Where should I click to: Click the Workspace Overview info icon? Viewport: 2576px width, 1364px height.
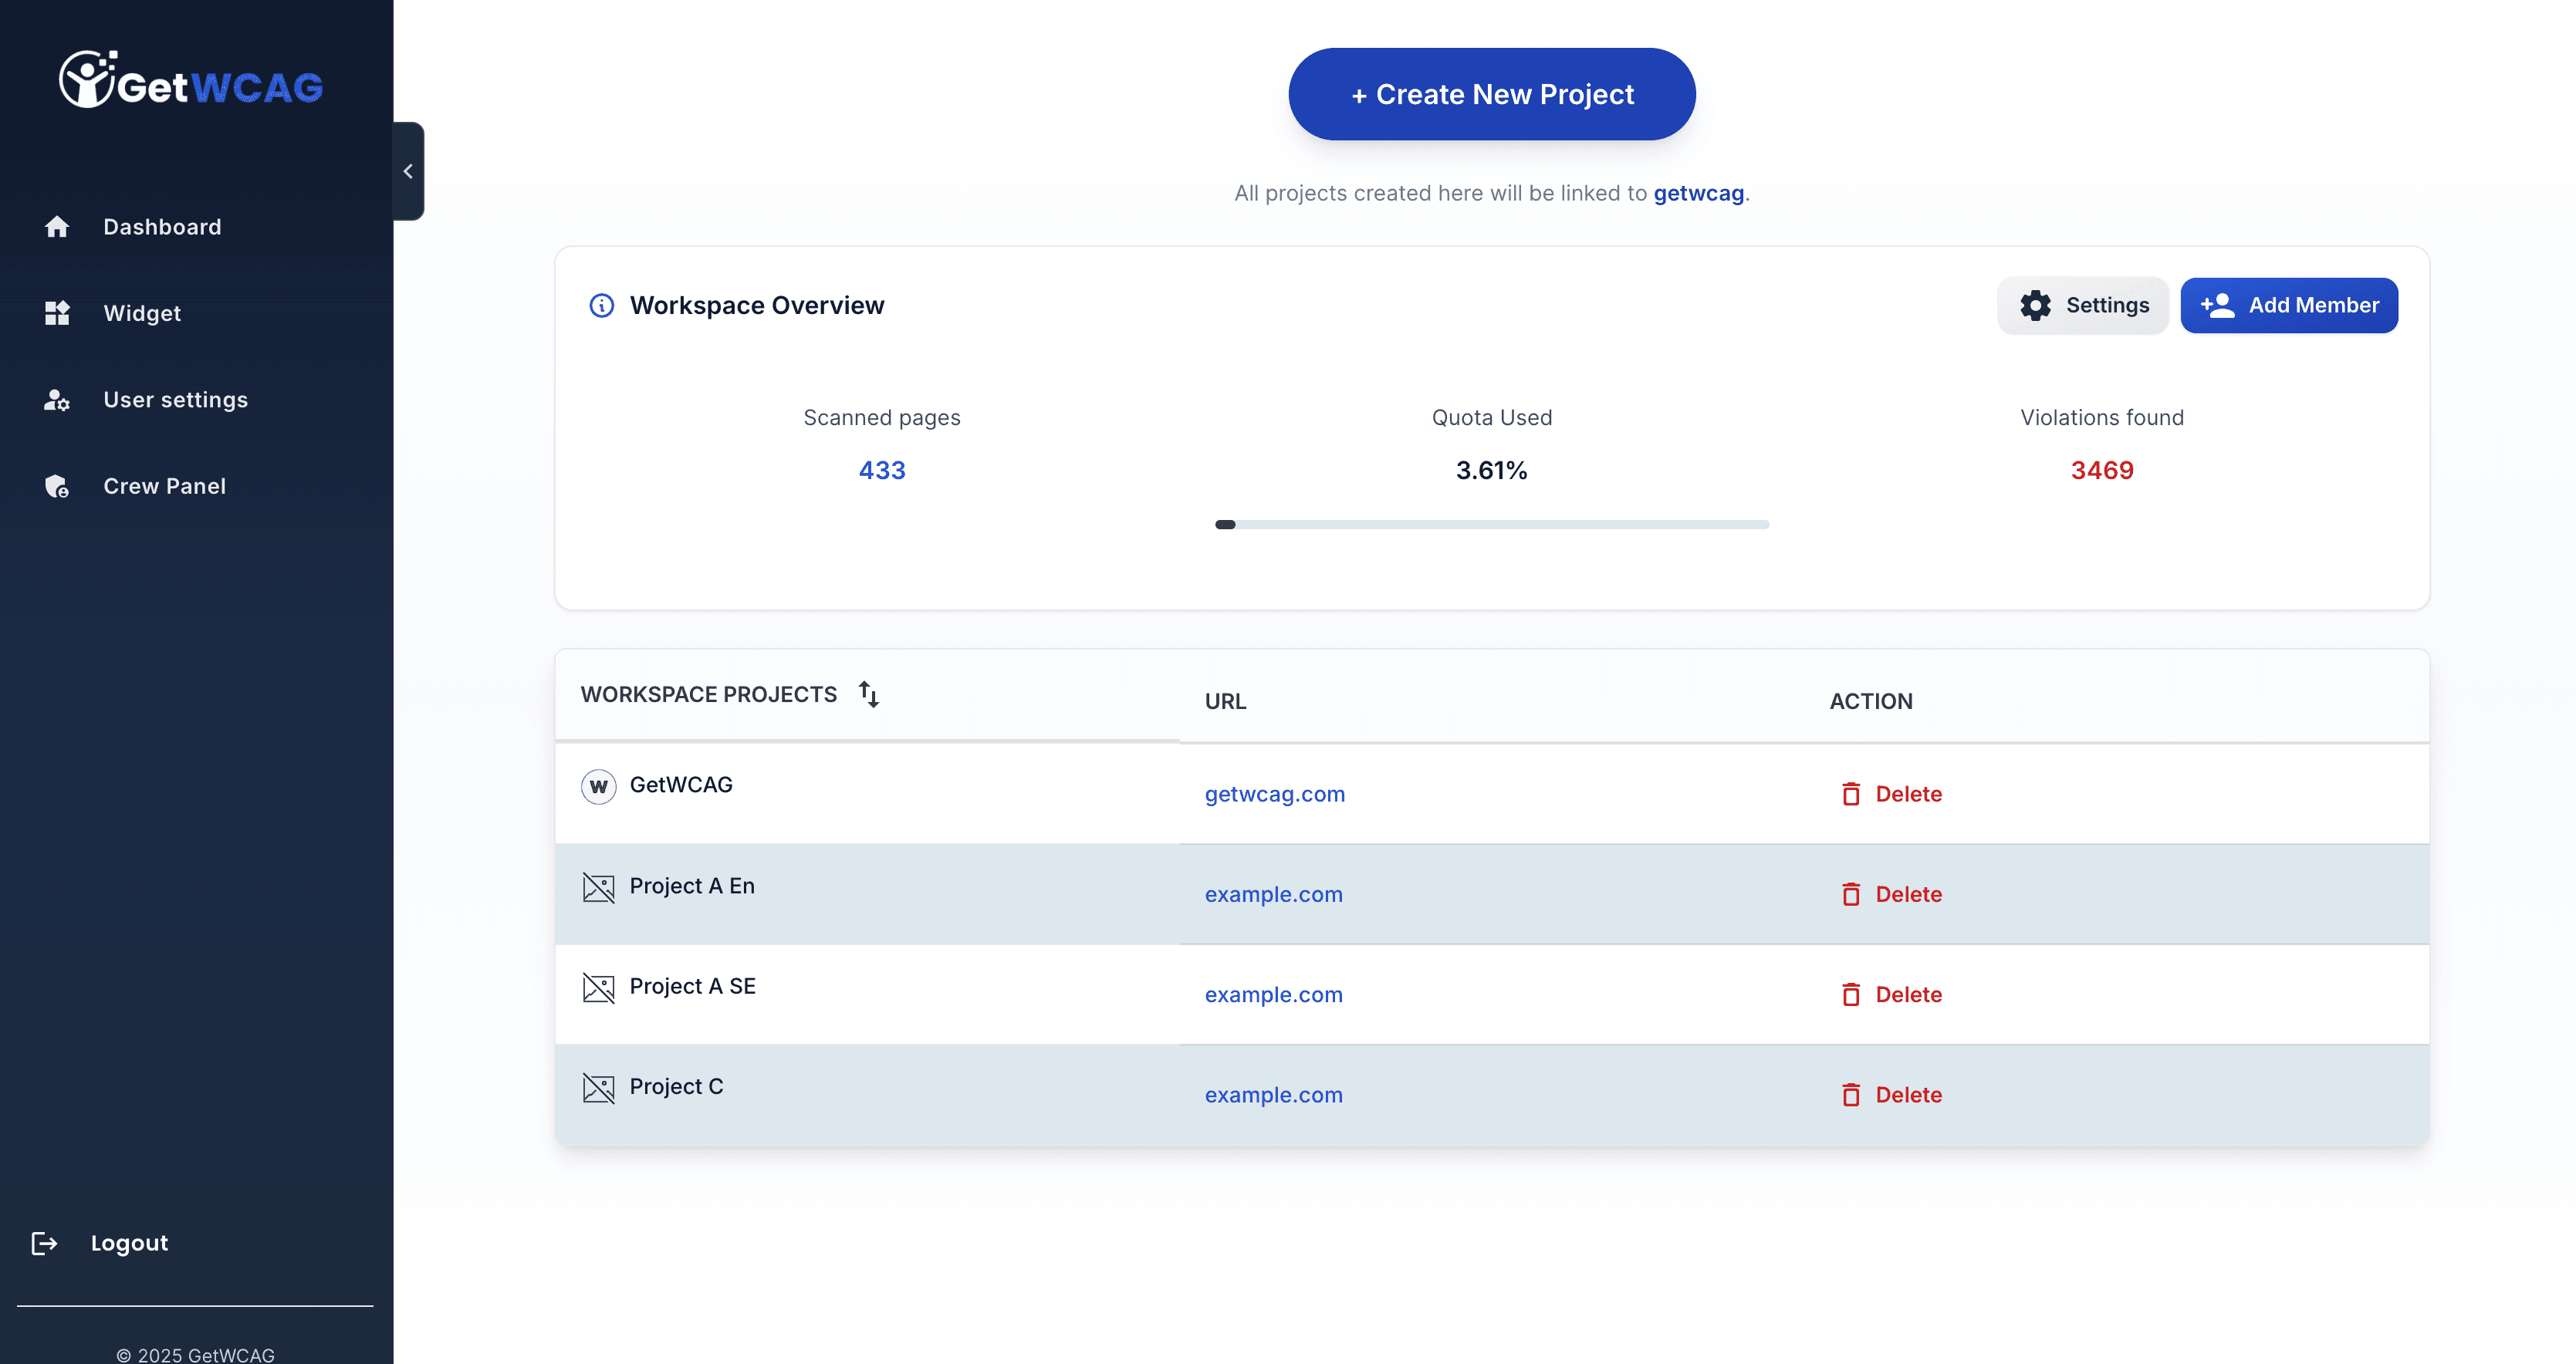[600, 306]
